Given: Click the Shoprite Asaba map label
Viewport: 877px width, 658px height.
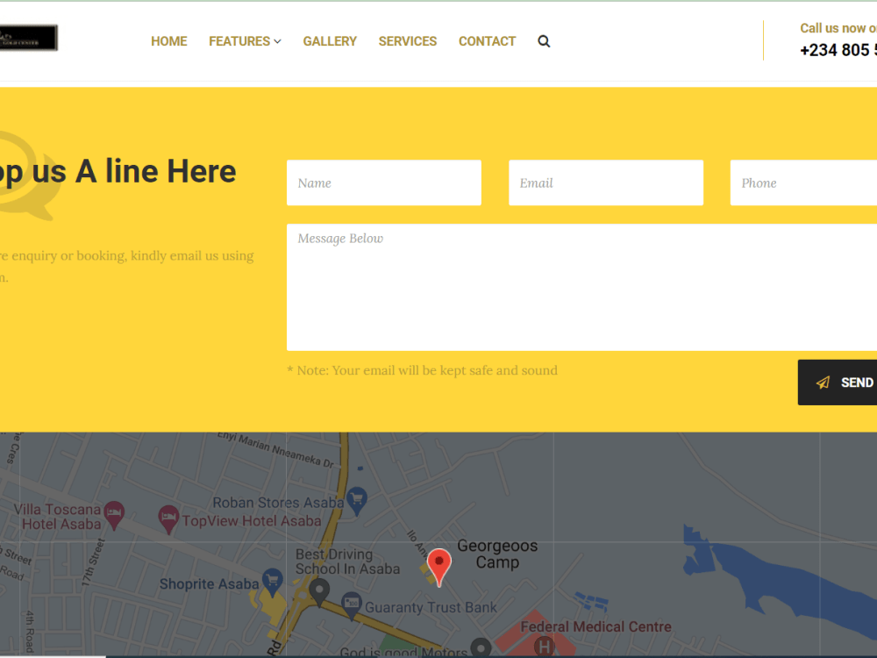Looking at the screenshot, I should pos(210,584).
